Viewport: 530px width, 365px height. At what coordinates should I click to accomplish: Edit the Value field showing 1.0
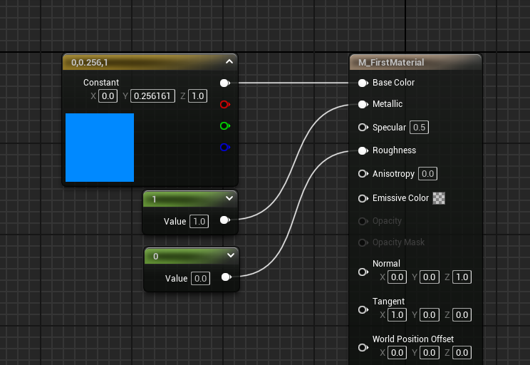tap(199, 222)
